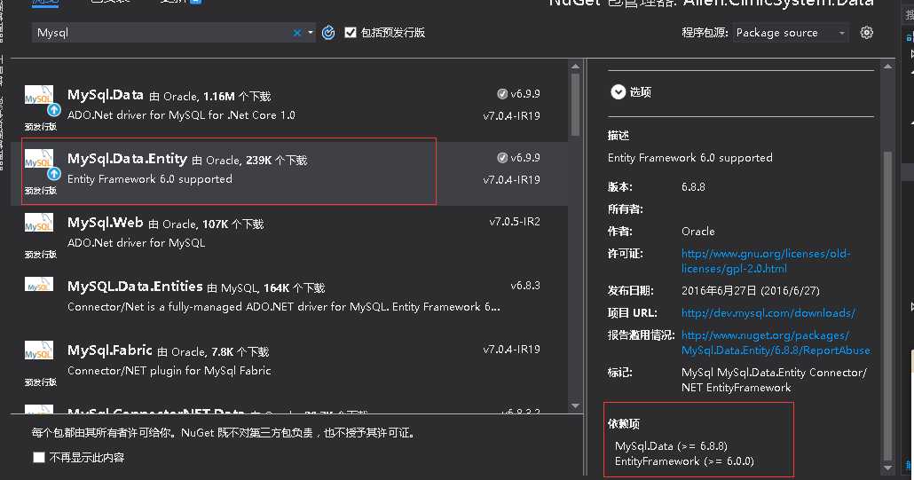Refresh the package list
Viewport: 914px width, 480px height.
pos(328,33)
